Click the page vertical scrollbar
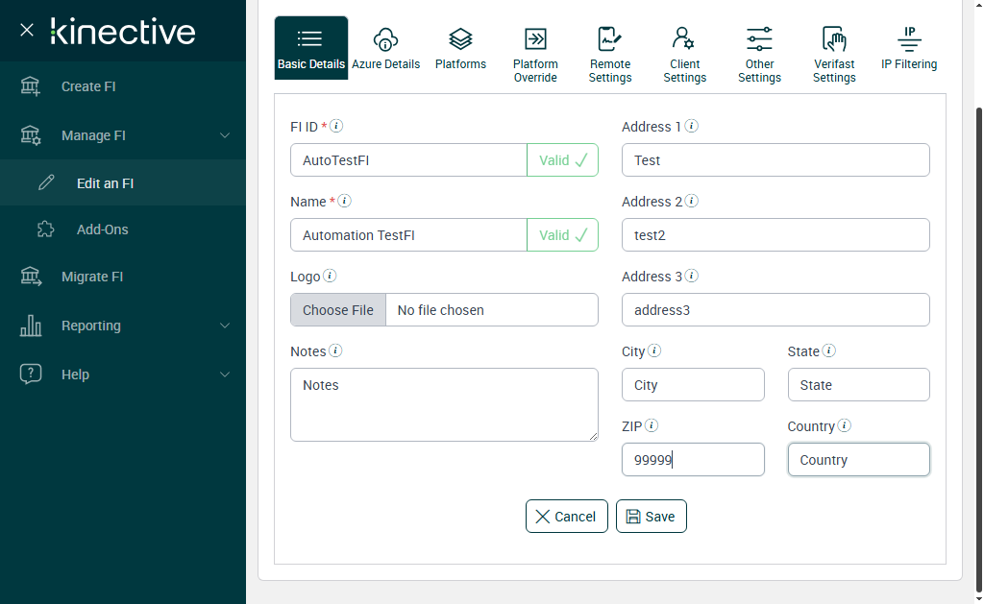Screen dimensions: 984x604 979,349
